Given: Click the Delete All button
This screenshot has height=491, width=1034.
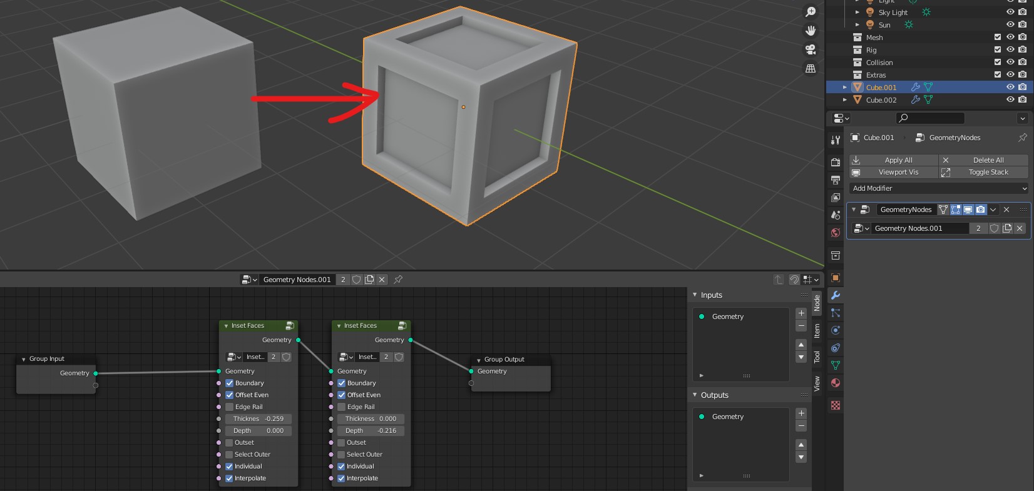Looking at the screenshot, I should pos(983,160).
